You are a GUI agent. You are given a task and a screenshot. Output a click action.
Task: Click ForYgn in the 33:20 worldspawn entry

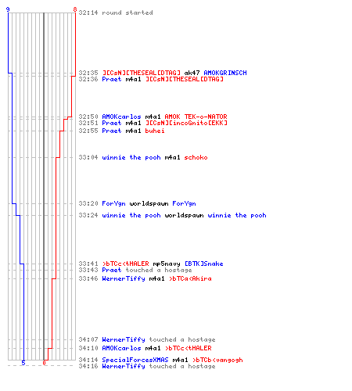[x=113, y=203]
